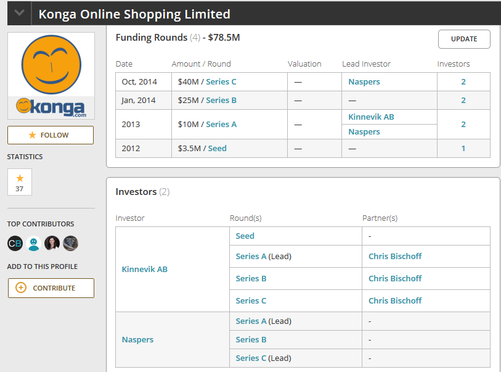The width and height of the screenshot is (501, 372).
Task: Open the Series B link in the Jan, 2014 round
Action: [221, 101]
